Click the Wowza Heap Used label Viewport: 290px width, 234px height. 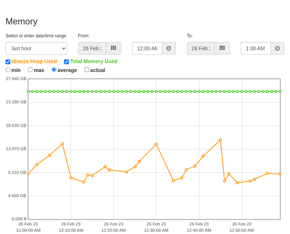(x=34, y=62)
